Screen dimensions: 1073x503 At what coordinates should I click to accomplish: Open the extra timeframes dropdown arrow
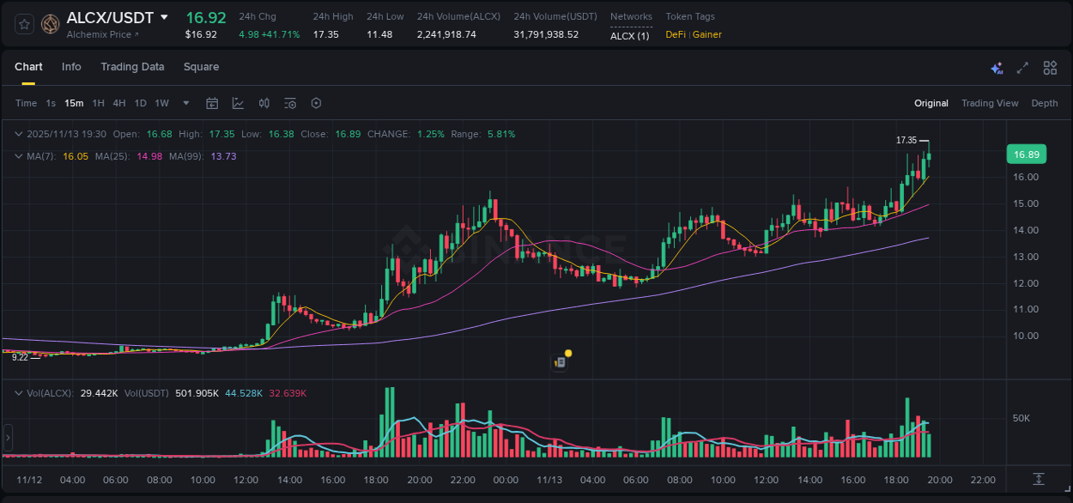185,103
